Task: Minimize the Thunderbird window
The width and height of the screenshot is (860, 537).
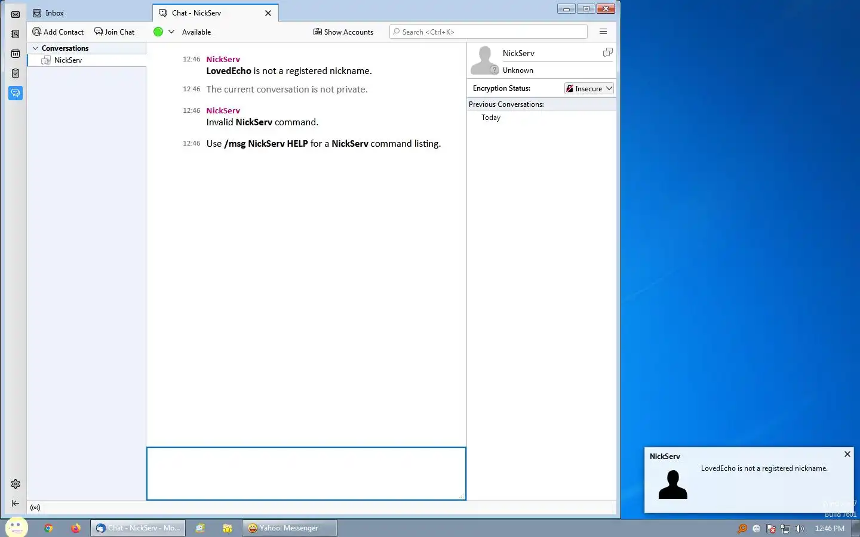Action: (566, 8)
